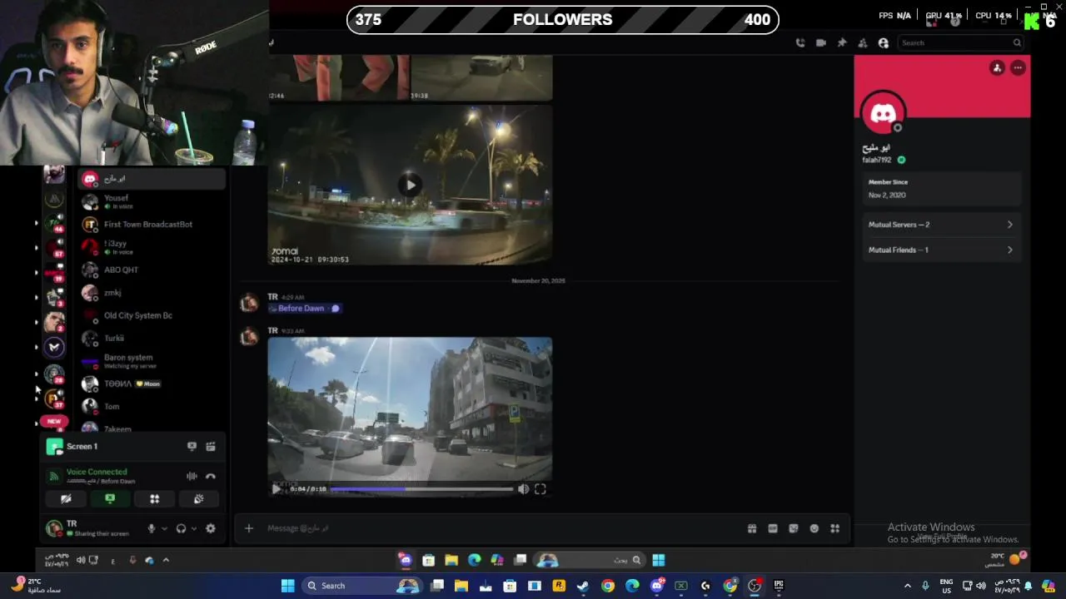Image resolution: width=1066 pixels, height=599 pixels.
Task: Expand Mutual Servers — 2 row
Action: point(941,225)
